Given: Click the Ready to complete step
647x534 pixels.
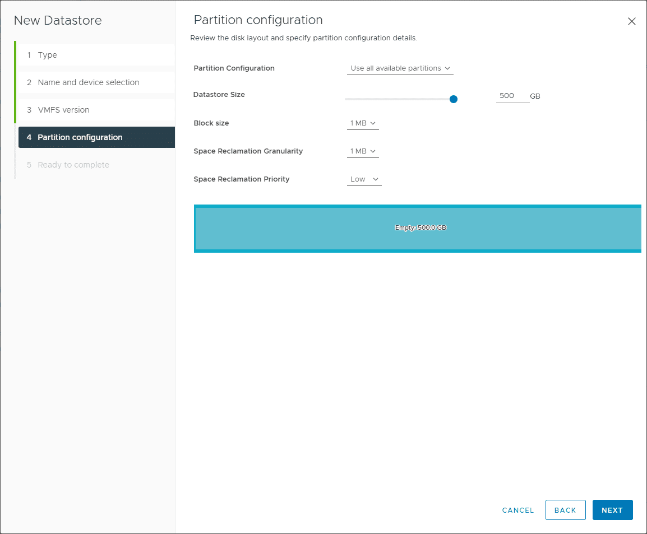Looking at the screenshot, I should pos(73,165).
